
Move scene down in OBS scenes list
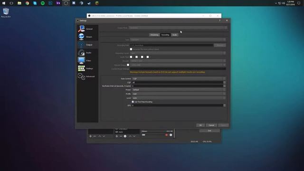[104, 136]
